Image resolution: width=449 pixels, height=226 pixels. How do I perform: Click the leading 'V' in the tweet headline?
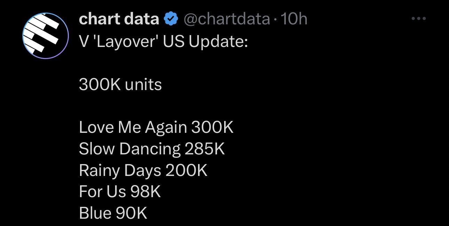pos(84,42)
